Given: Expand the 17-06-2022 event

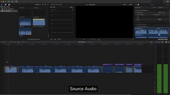Looking at the screenshot, I should pos(1,11).
